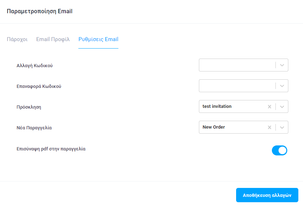Click the Αποθήκευση αλλαγών button

pyautogui.click(x=267, y=195)
